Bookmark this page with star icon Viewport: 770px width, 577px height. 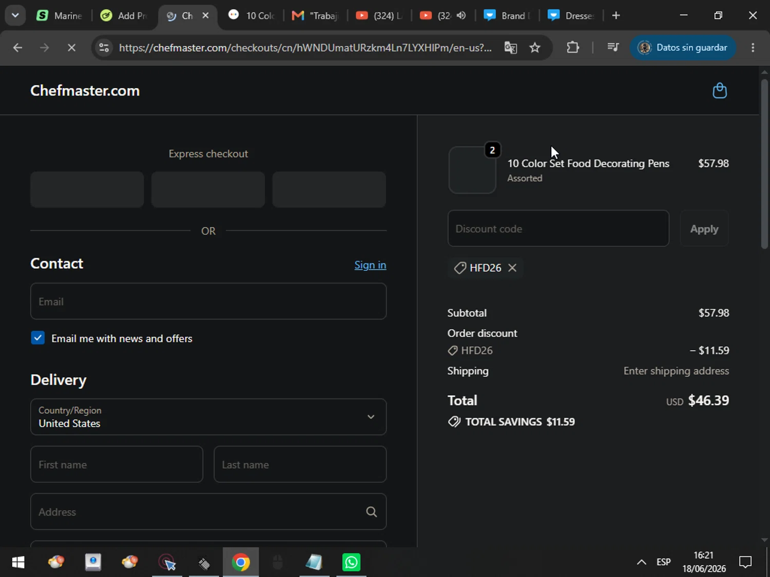pos(535,48)
